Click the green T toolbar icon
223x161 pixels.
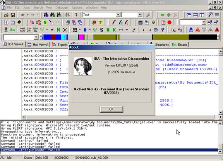click(100, 22)
